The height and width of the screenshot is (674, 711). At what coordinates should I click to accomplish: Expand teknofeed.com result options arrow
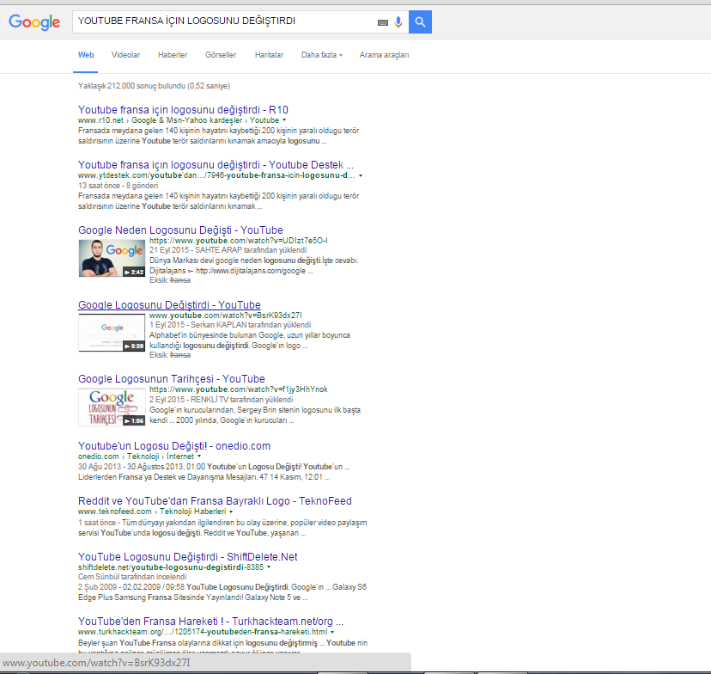click(231, 512)
